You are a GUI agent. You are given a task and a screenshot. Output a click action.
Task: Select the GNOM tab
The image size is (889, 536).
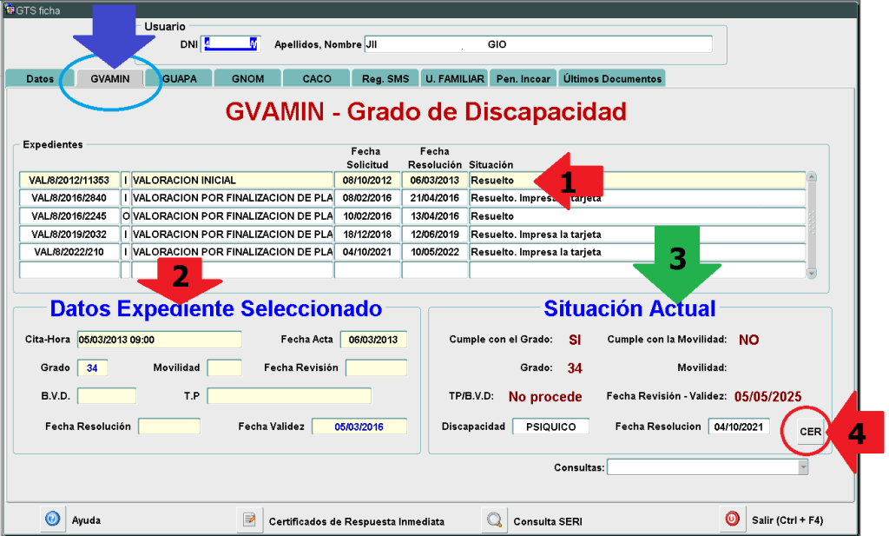(247, 78)
